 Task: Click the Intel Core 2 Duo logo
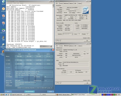[85, 10]
